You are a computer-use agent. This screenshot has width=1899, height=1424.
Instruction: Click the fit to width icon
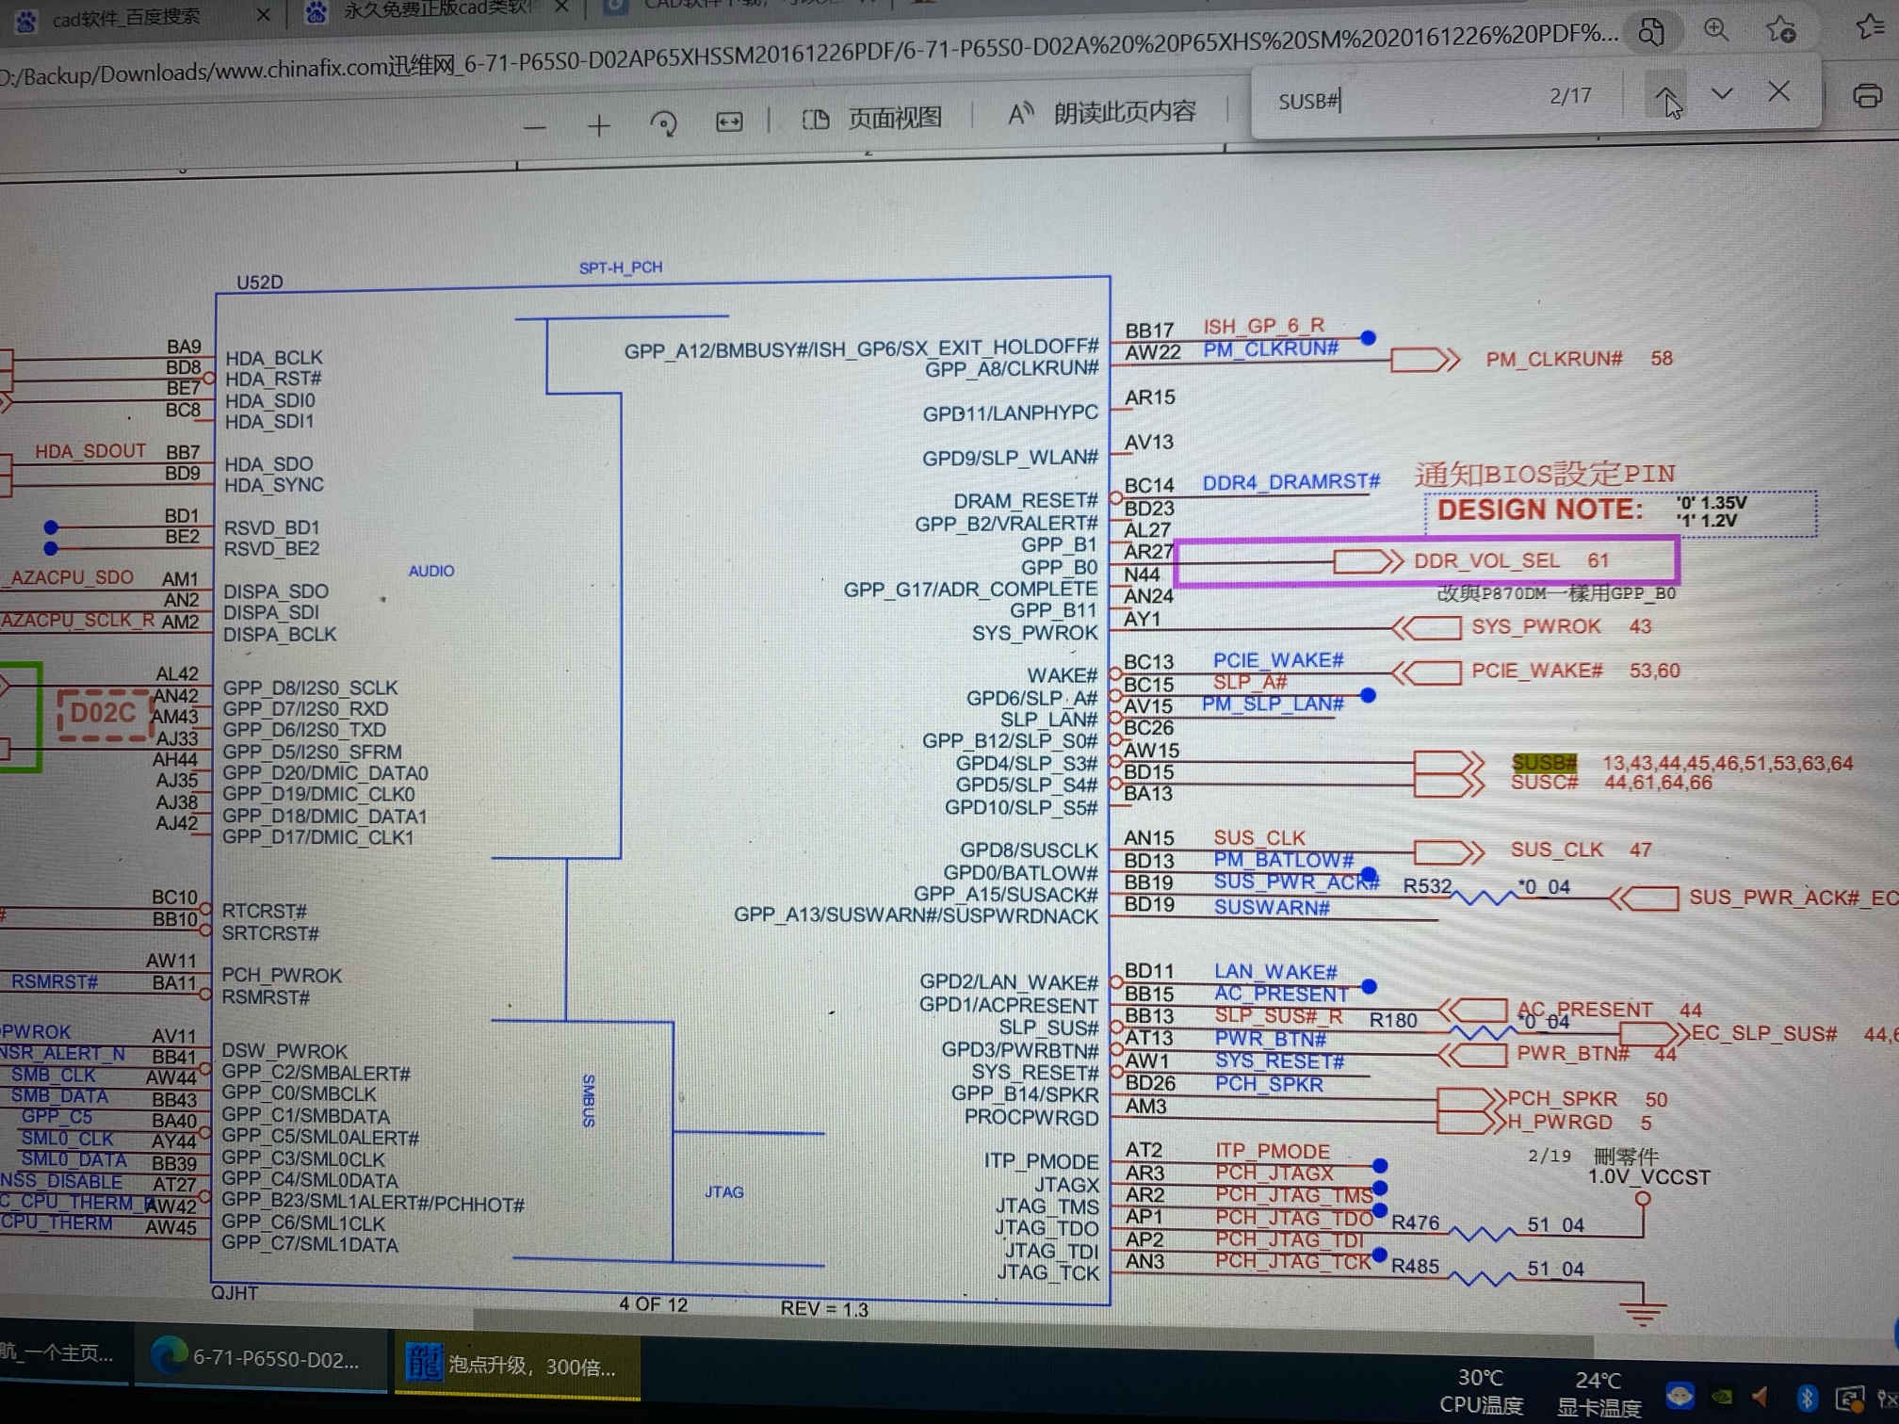(729, 121)
